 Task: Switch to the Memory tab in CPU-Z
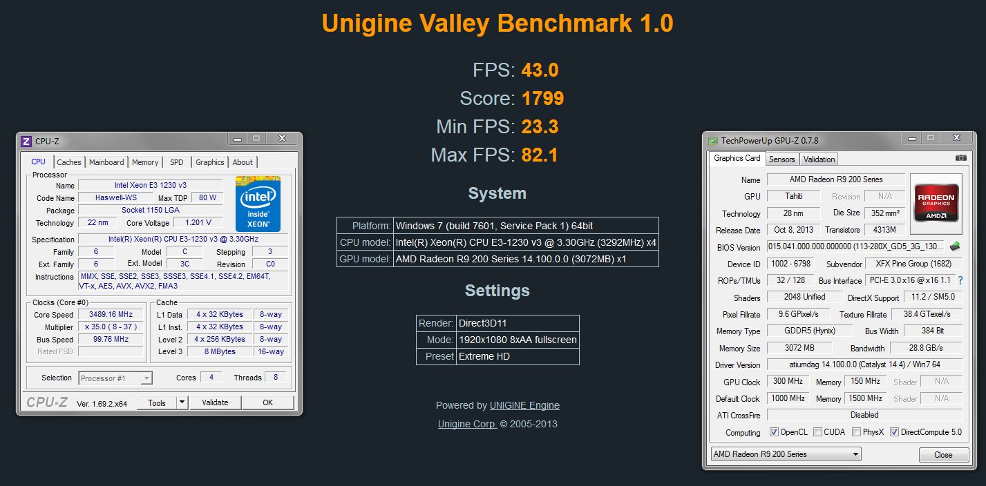145,162
